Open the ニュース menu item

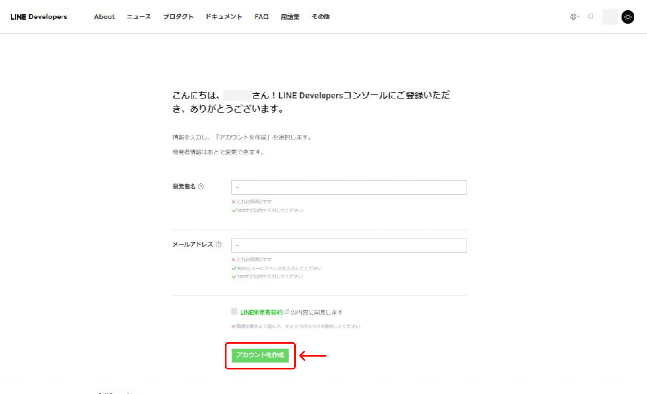(x=139, y=17)
